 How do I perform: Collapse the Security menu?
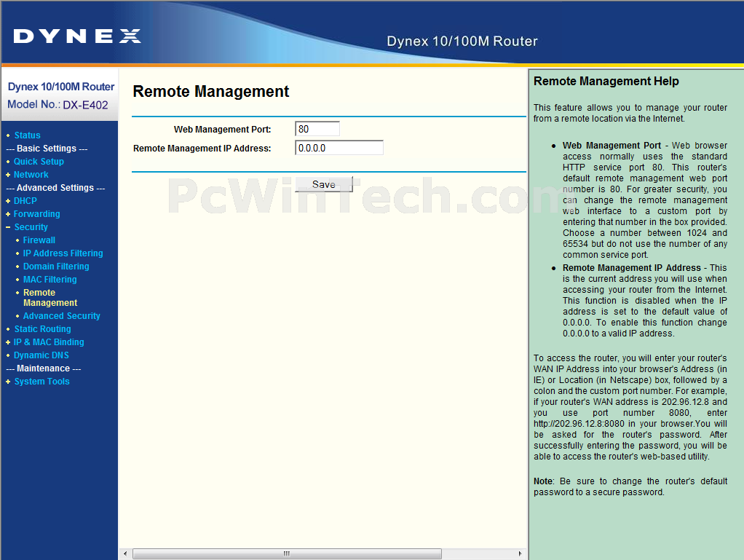click(x=31, y=227)
